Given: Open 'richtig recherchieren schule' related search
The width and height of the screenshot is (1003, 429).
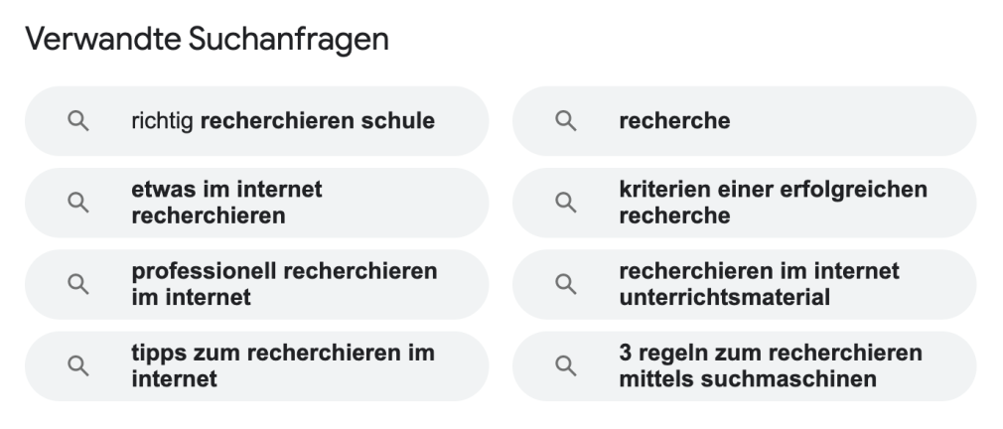Looking at the screenshot, I should 283,121.
